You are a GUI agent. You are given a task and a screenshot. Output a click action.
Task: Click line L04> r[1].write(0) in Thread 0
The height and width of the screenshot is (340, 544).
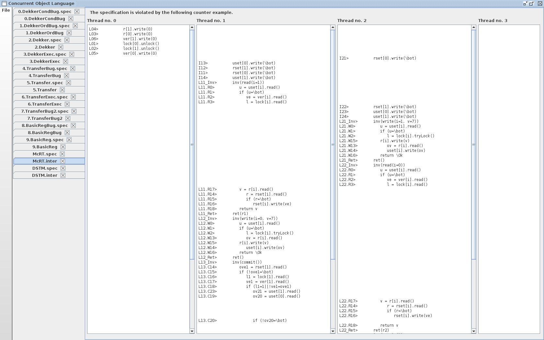pos(120,29)
